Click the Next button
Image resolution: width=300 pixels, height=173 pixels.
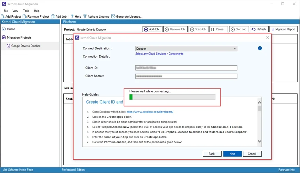232,154
